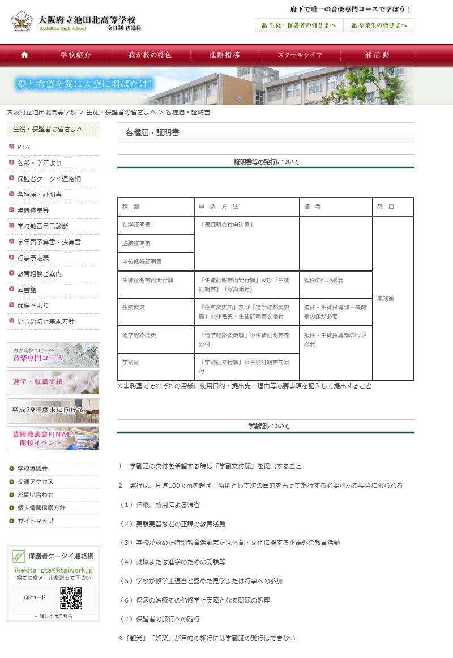The height and width of the screenshot is (658, 453).
Task: Click 詳しくはこちら link
Action: pyautogui.click(x=55, y=617)
